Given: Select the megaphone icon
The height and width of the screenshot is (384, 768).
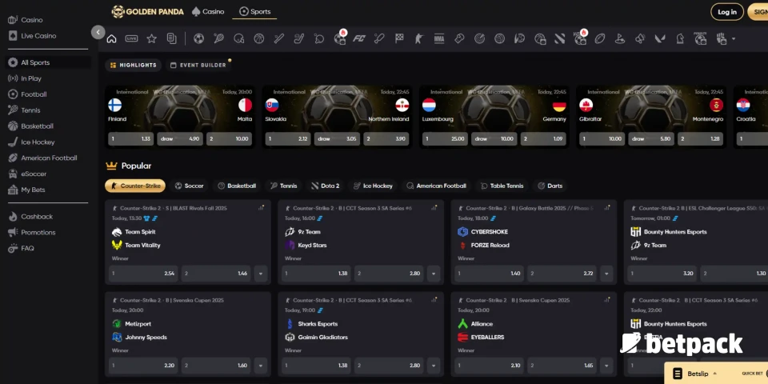Looking at the screenshot, I should point(640,38).
